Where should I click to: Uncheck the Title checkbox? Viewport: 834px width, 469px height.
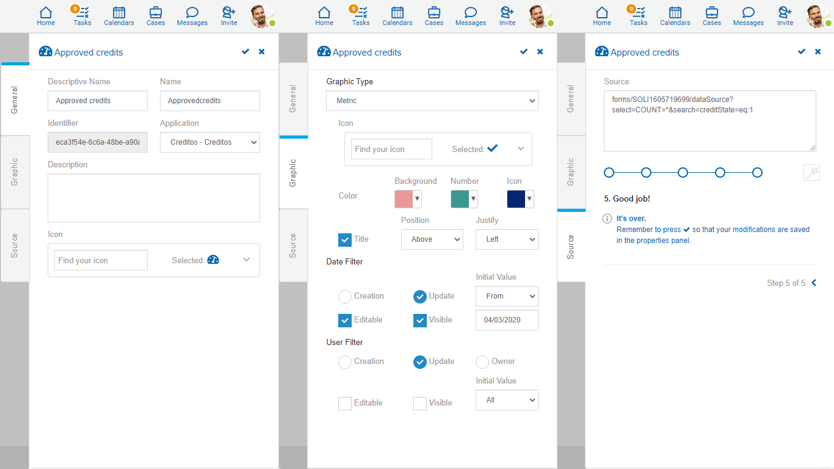click(x=345, y=239)
